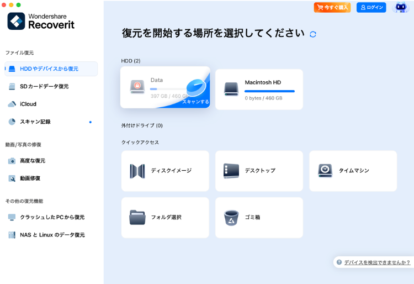The height and width of the screenshot is (284, 414).
Task: Click the blue scan radar icon on Data card
Action: point(196,88)
